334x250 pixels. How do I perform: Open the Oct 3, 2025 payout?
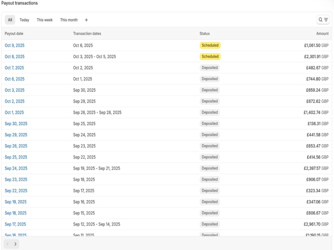point(14,90)
